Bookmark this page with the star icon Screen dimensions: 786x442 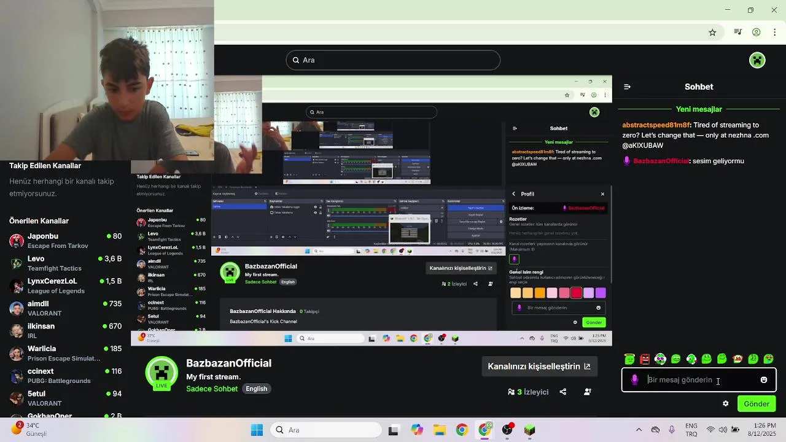pos(712,33)
